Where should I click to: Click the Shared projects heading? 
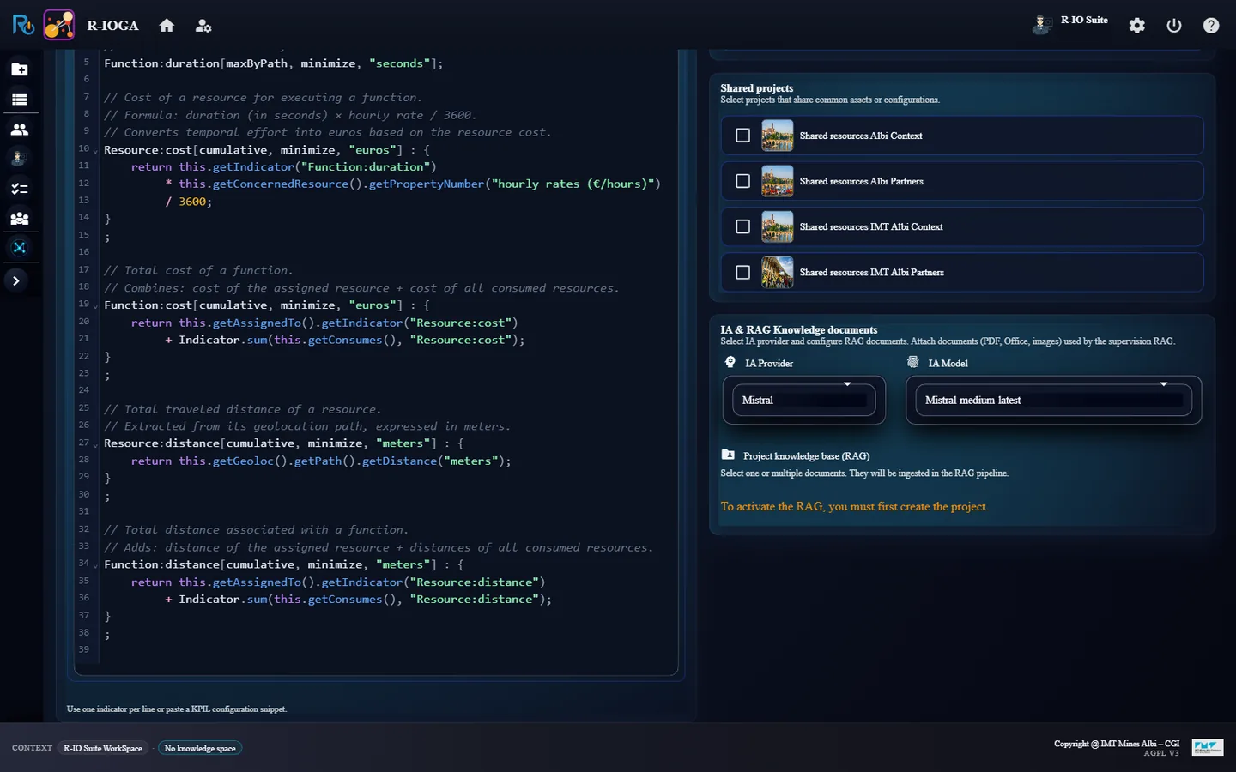click(756, 88)
